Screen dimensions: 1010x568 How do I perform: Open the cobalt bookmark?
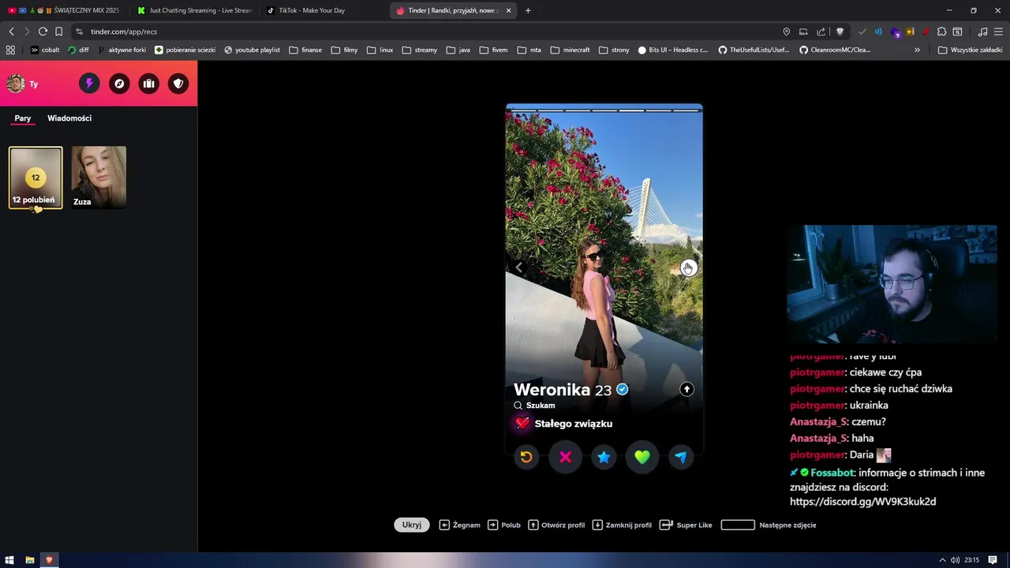coord(45,50)
